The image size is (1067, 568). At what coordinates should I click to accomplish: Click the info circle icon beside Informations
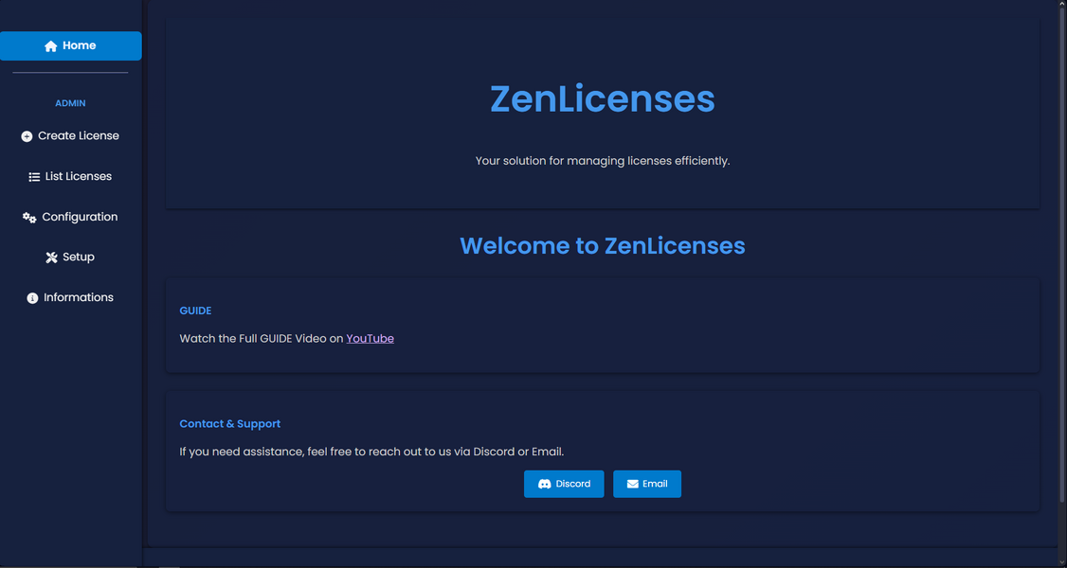[32, 298]
